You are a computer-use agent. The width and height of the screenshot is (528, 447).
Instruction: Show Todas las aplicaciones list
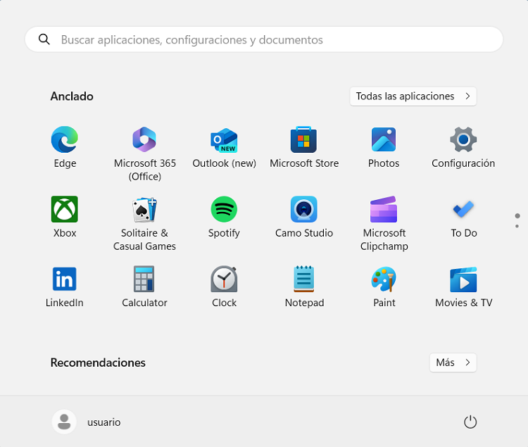pyautogui.click(x=413, y=96)
